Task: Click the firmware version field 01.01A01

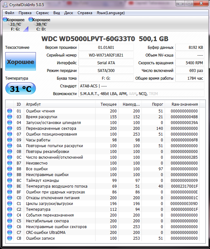Action: (106, 48)
